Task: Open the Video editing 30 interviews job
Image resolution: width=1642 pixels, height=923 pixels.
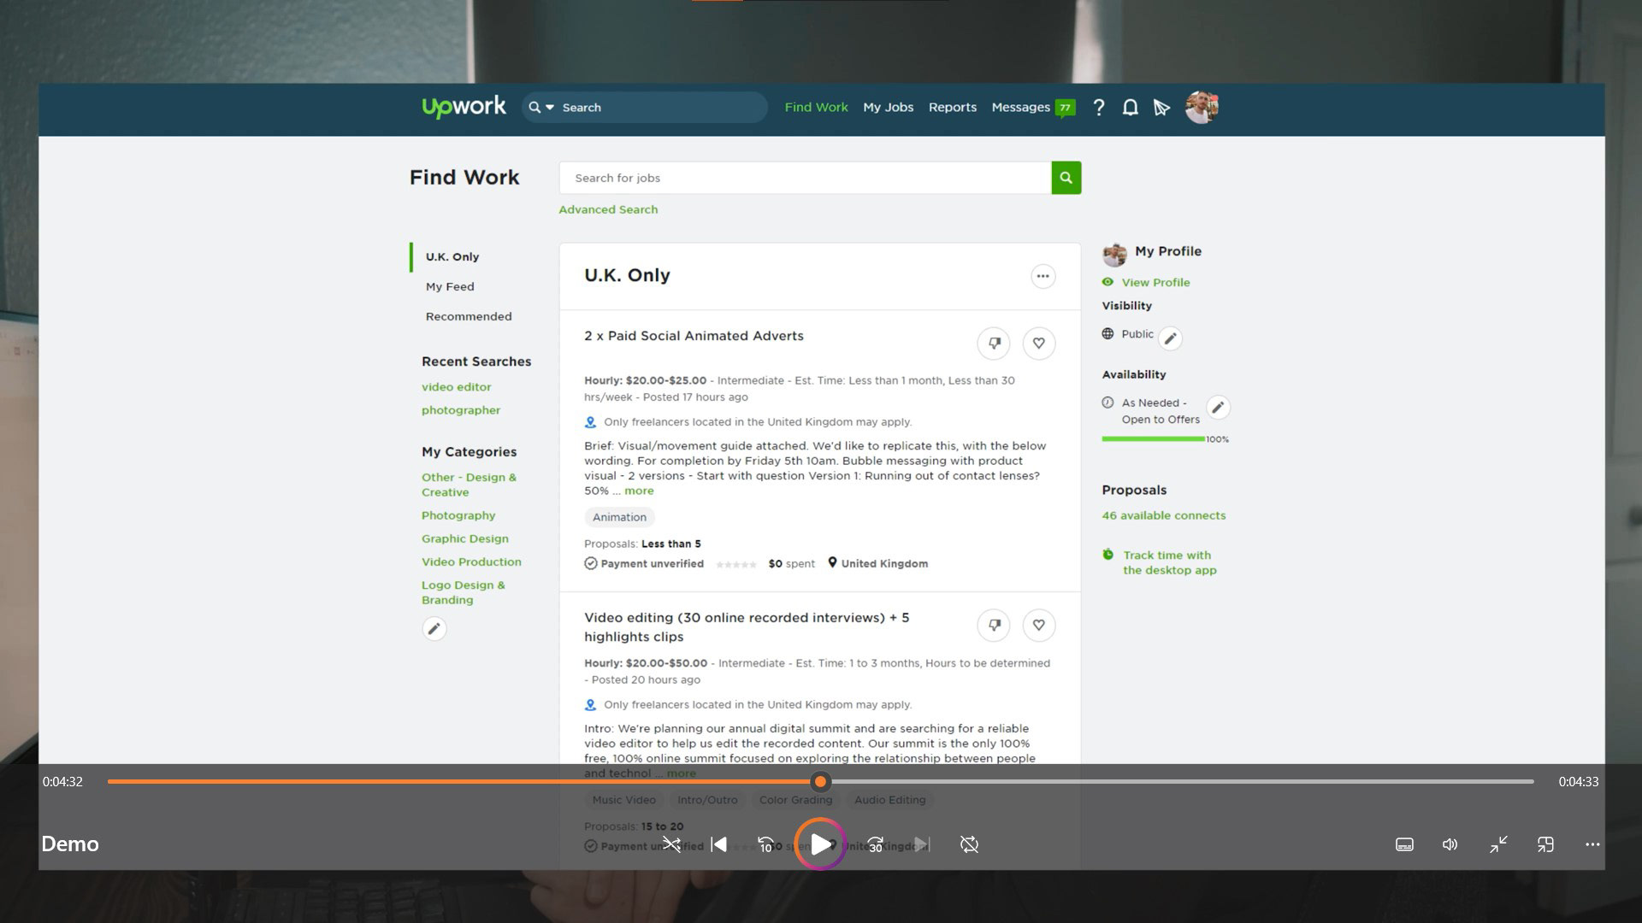Action: (747, 627)
